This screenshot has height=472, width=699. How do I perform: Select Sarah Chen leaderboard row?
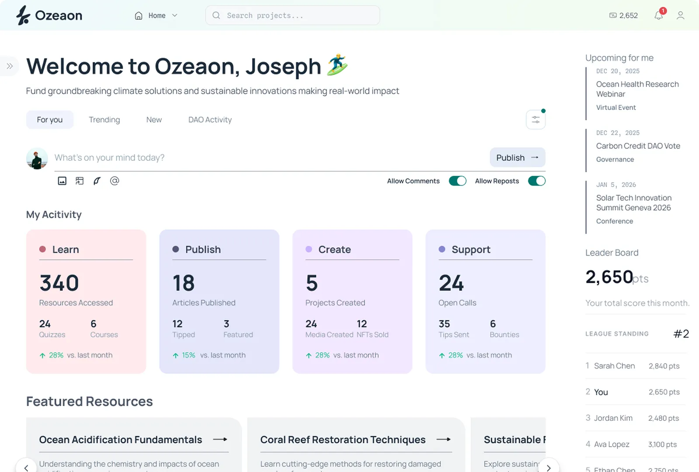click(636, 366)
